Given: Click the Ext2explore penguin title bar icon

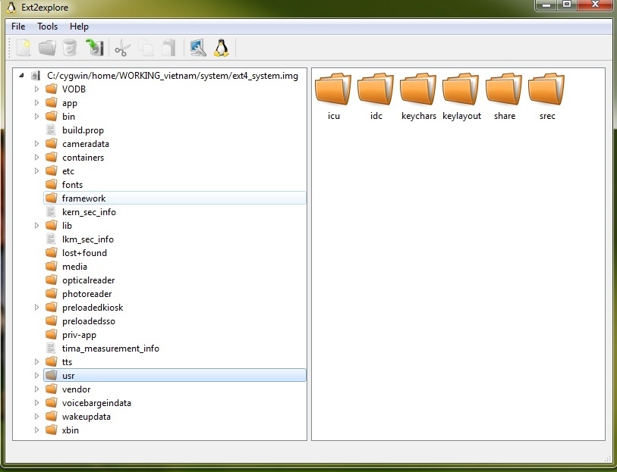Looking at the screenshot, I should (11, 7).
